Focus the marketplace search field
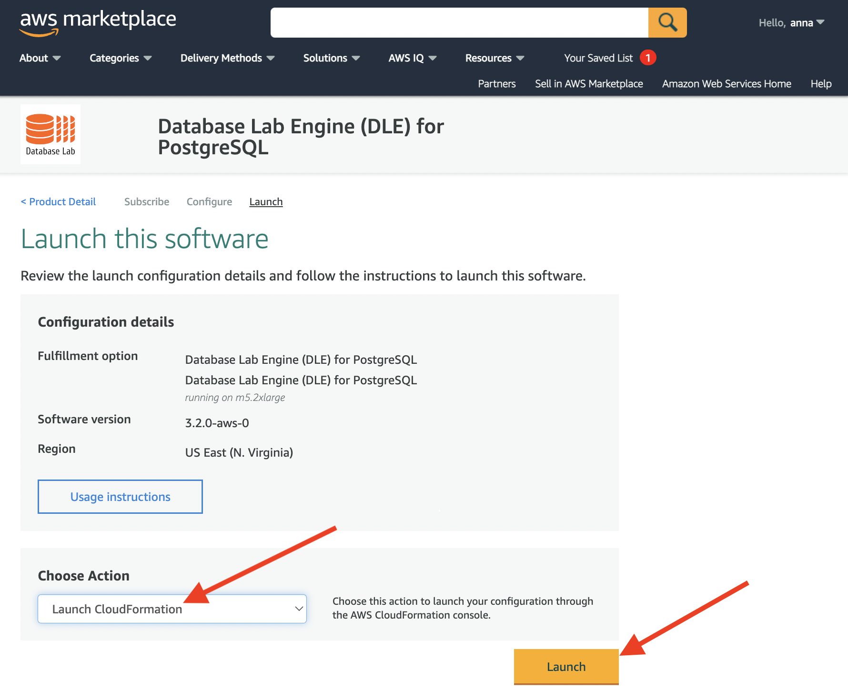The height and width of the screenshot is (700, 848). [459, 22]
